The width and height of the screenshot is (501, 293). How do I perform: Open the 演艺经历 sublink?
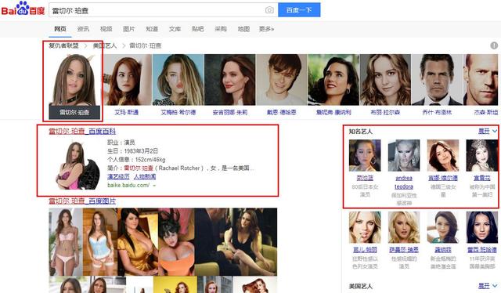pyautogui.click(x=118, y=176)
